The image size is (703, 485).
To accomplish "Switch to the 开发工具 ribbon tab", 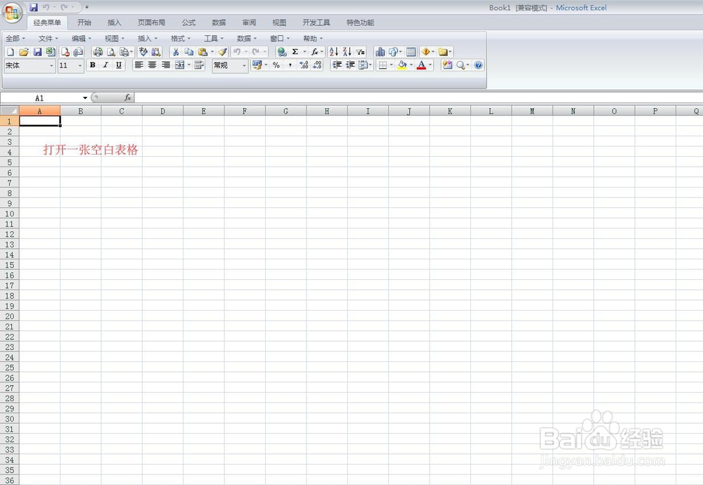I will (x=316, y=22).
